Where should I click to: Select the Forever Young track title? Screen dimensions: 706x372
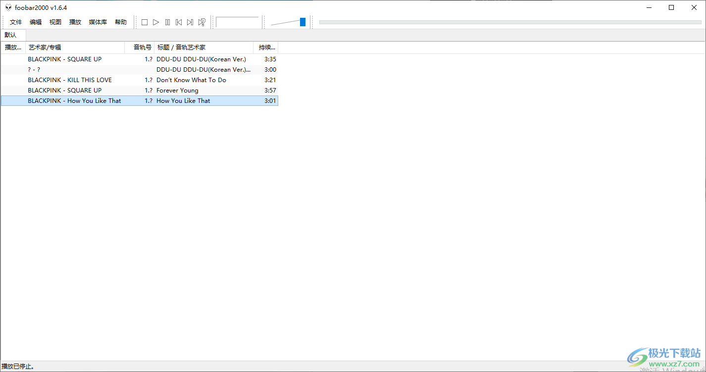pos(177,91)
